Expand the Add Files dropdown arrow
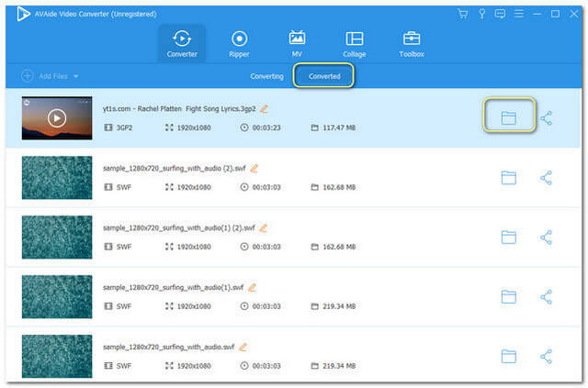This screenshot has height=388, width=588. coord(75,76)
